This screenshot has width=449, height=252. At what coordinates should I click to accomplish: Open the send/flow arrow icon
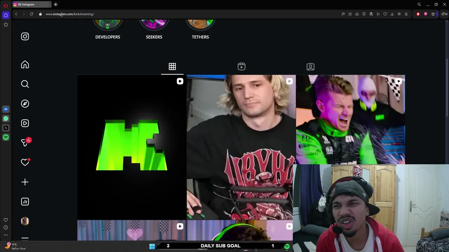378,14
